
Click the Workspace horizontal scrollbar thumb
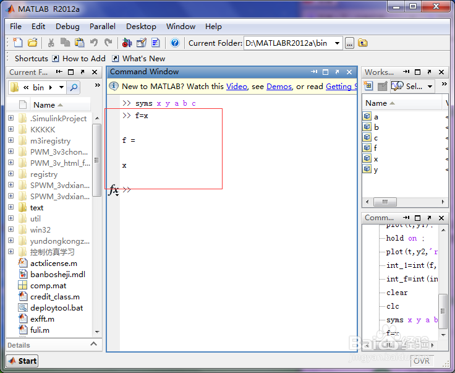pos(385,202)
